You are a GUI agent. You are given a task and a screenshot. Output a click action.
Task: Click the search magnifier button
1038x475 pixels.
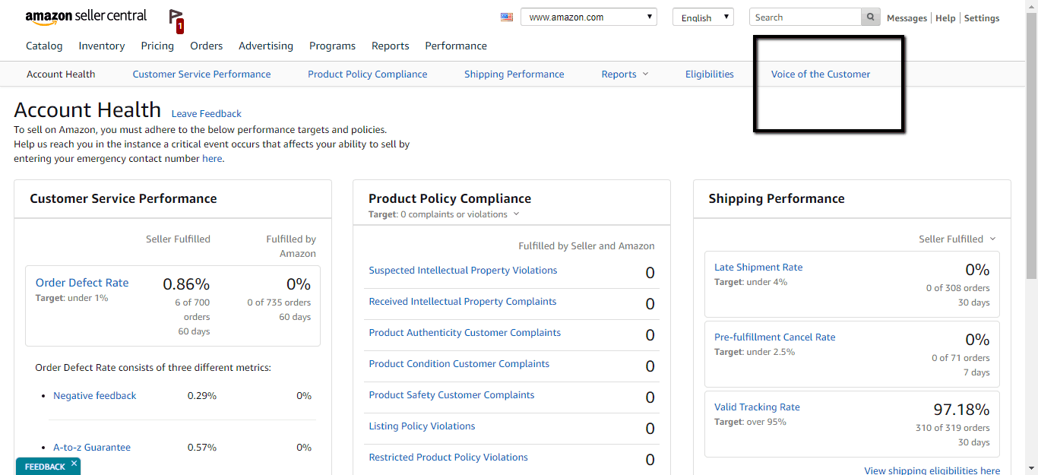pos(871,17)
